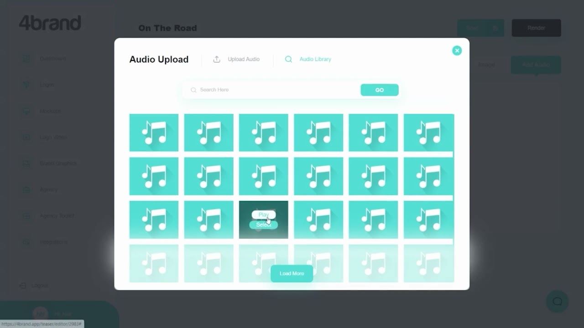Click the Render button
Viewport: 584px width, 328px height.
pyautogui.click(x=536, y=28)
